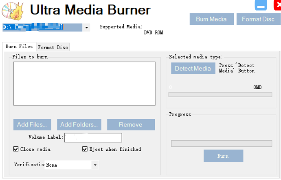Click the Remove button
Viewport: 281px width, 180px height.
[131, 124]
